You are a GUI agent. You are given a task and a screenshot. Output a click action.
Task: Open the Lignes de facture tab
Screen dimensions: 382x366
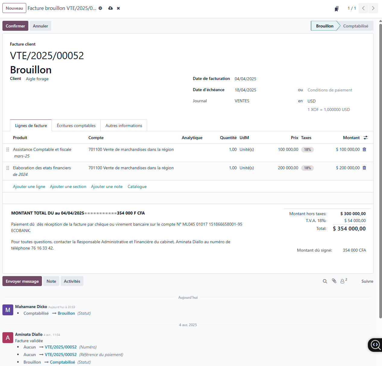[x=31, y=126]
